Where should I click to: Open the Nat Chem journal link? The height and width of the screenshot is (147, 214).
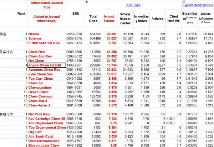tap(36, 61)
